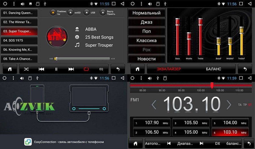Pause the playing song

pos(56,69)
